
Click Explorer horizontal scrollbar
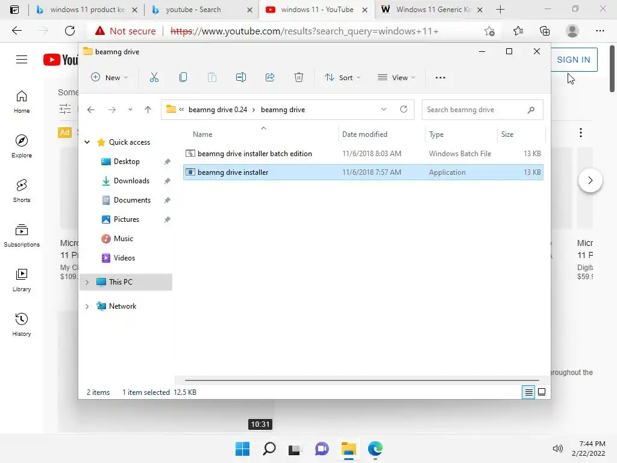pos(362,380)
